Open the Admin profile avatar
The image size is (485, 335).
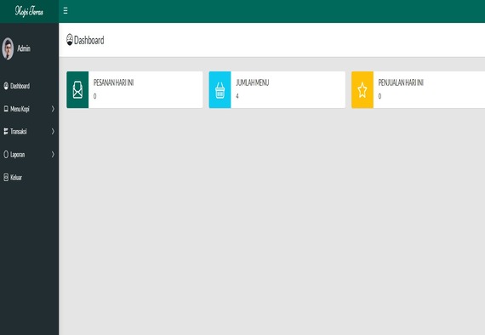[x=8, y=48]
